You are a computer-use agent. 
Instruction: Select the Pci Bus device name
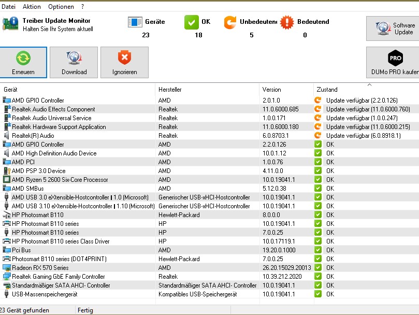point(21,250)
